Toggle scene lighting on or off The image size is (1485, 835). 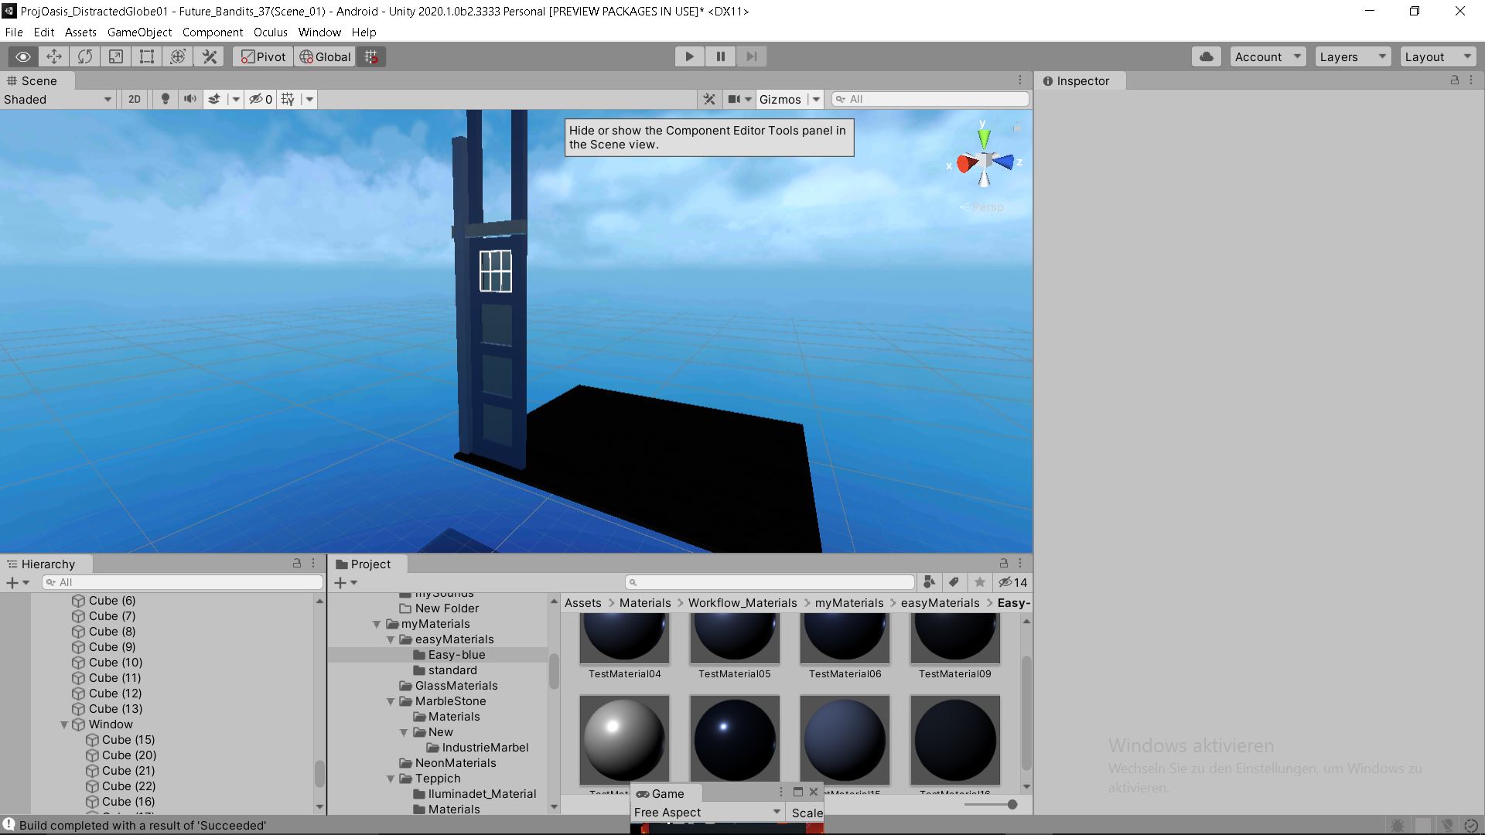pyautogui.click(x=165, y=99)
